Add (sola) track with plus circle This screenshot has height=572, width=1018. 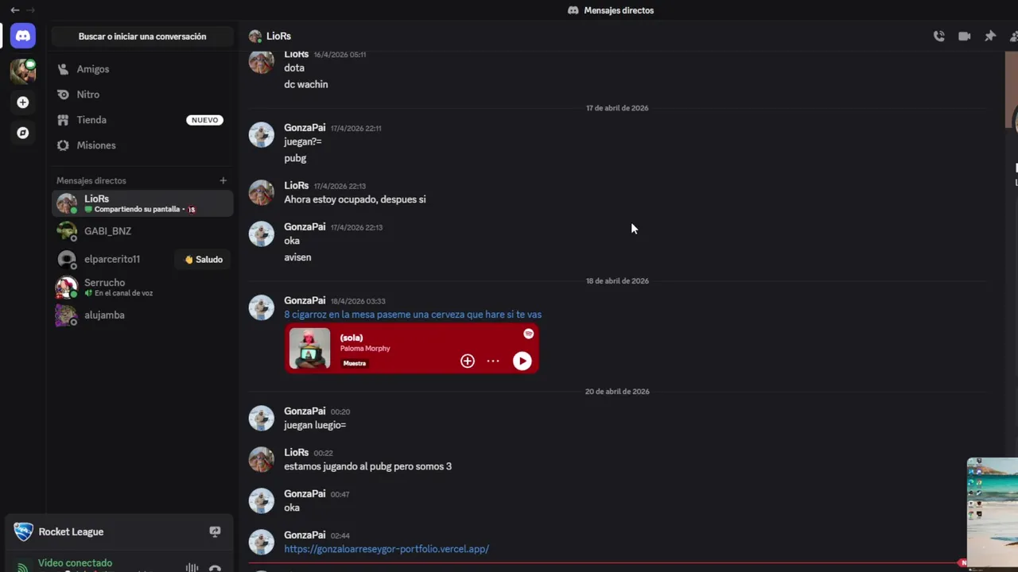click(x=468, y=361)
